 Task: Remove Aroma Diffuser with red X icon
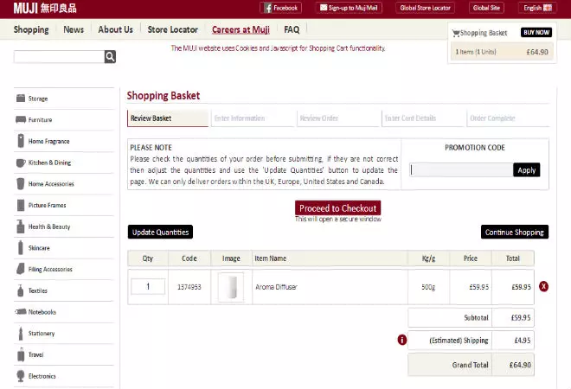click(x=543, y=286)
